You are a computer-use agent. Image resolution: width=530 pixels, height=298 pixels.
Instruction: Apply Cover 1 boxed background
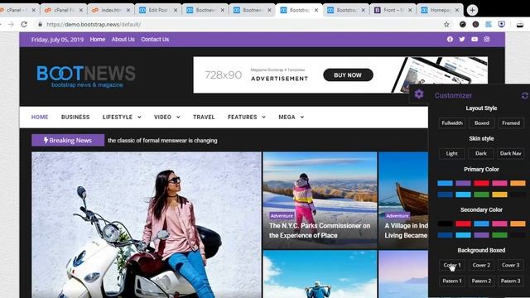tap(452, 265)
